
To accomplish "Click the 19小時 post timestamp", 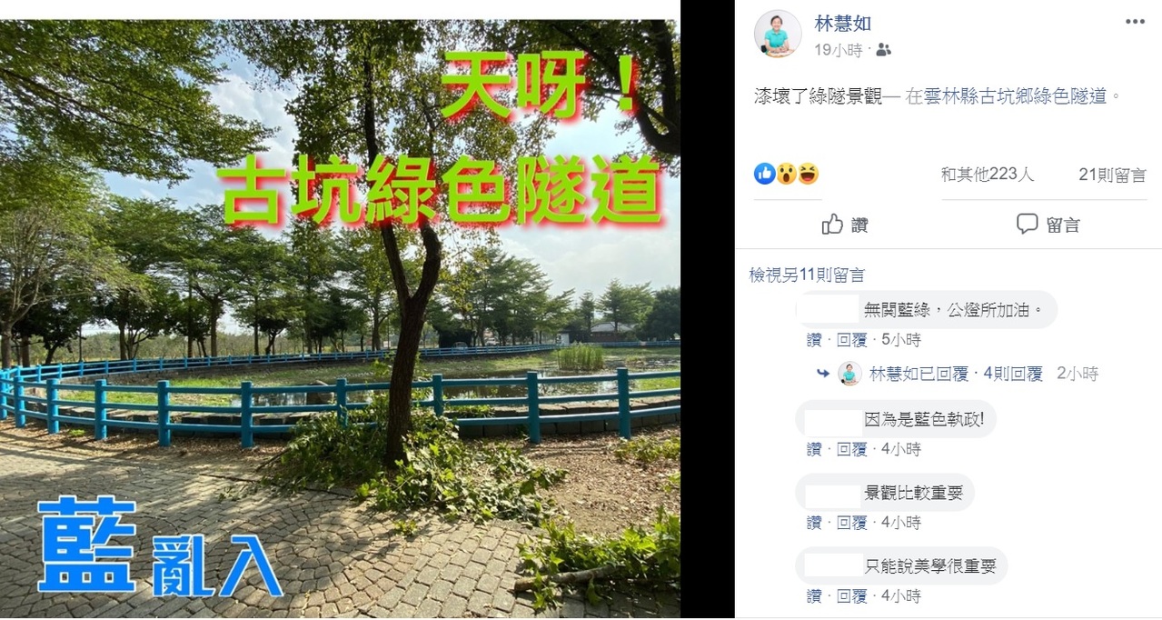I will click(x=838, y=50).
